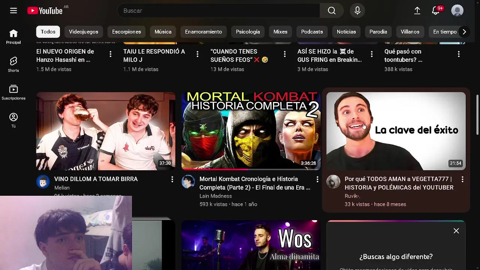Viewport: 480px width, 270px height.
Task: Select the Mixes chip
Action: coord(280,32)
